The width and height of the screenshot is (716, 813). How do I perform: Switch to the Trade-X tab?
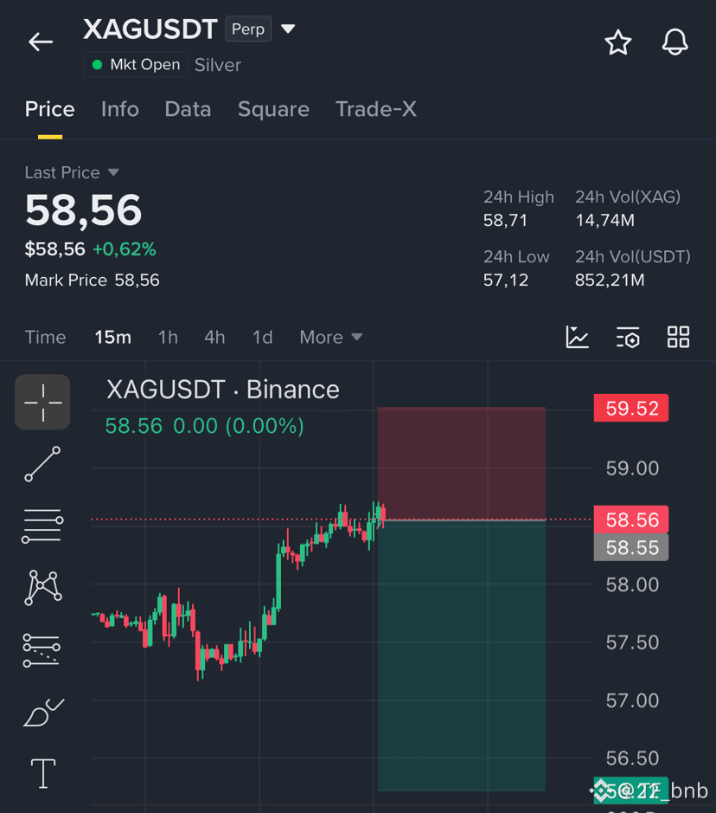376,109
